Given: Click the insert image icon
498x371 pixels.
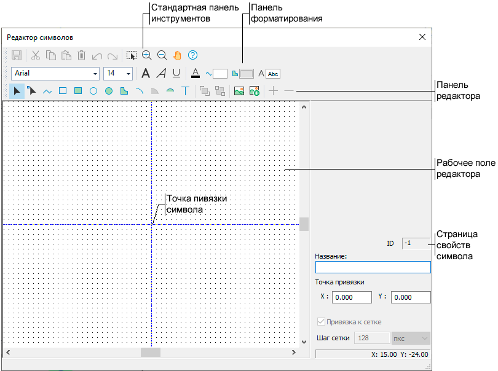Looking at the screenshot, I should pyautogui.click(x=239, y=91).
